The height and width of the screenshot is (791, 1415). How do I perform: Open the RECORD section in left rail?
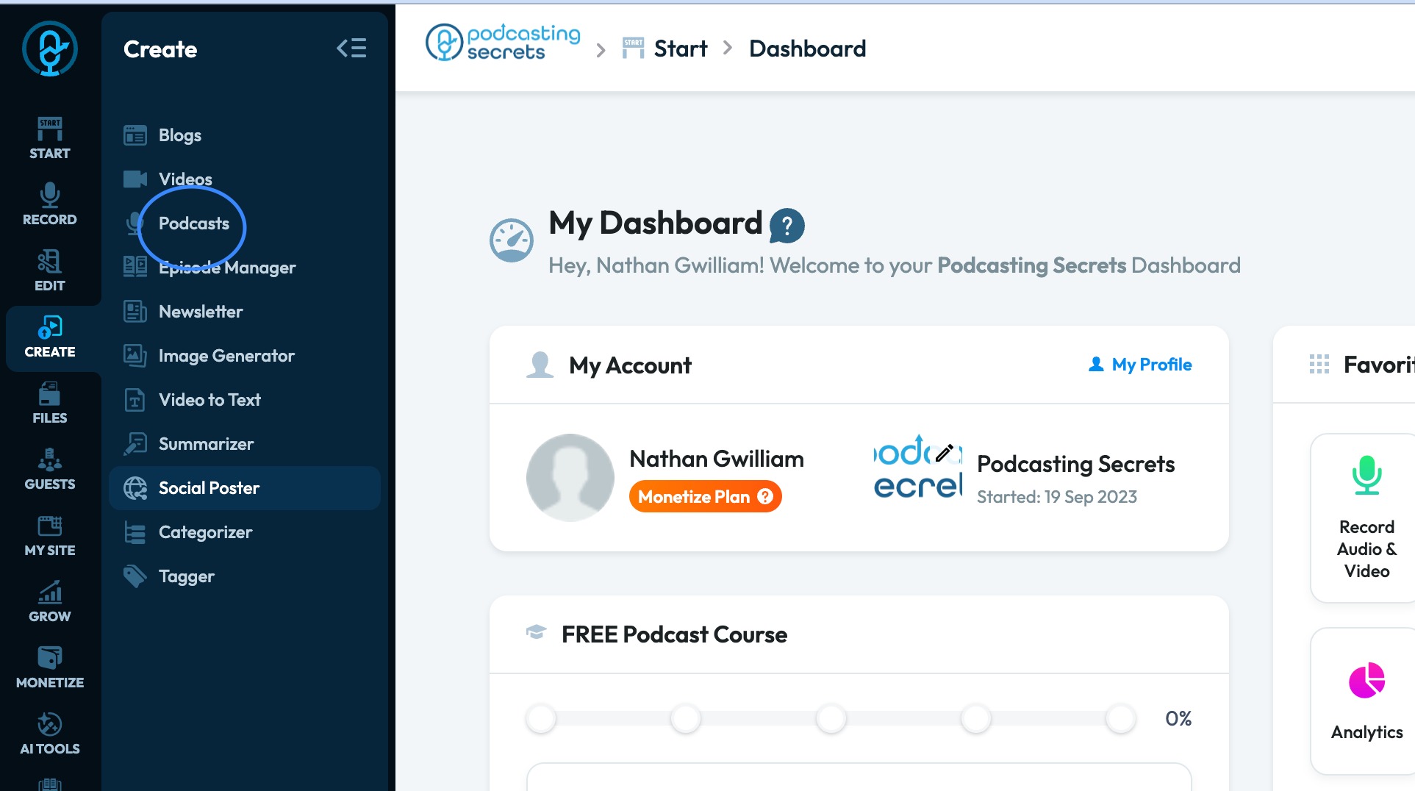click(50, 204)
